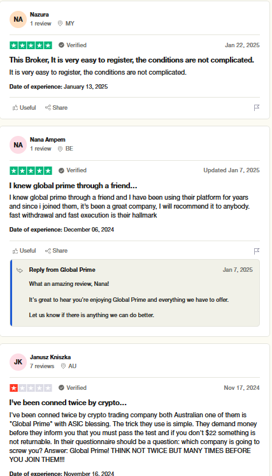The image size is (272, 476).
Task: Click Verified badge on Nana Ampem's review
Action: click(73, 170)
